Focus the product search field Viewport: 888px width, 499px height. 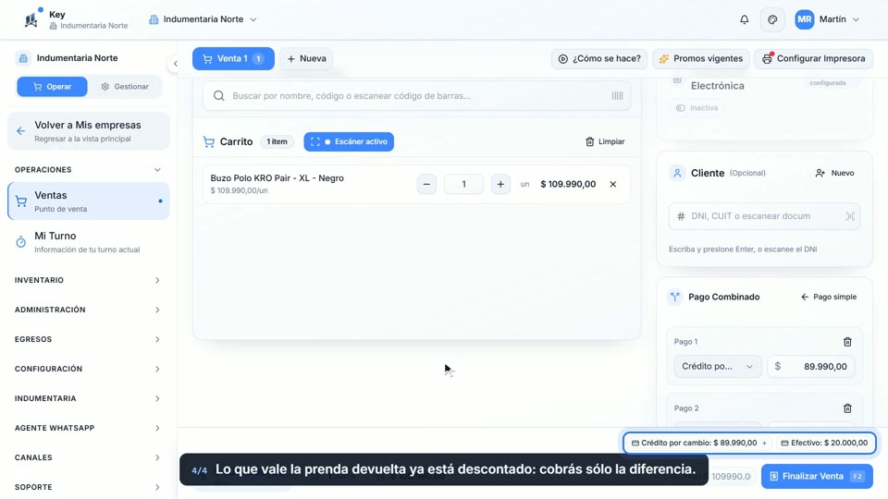click(x=416, y=95)
